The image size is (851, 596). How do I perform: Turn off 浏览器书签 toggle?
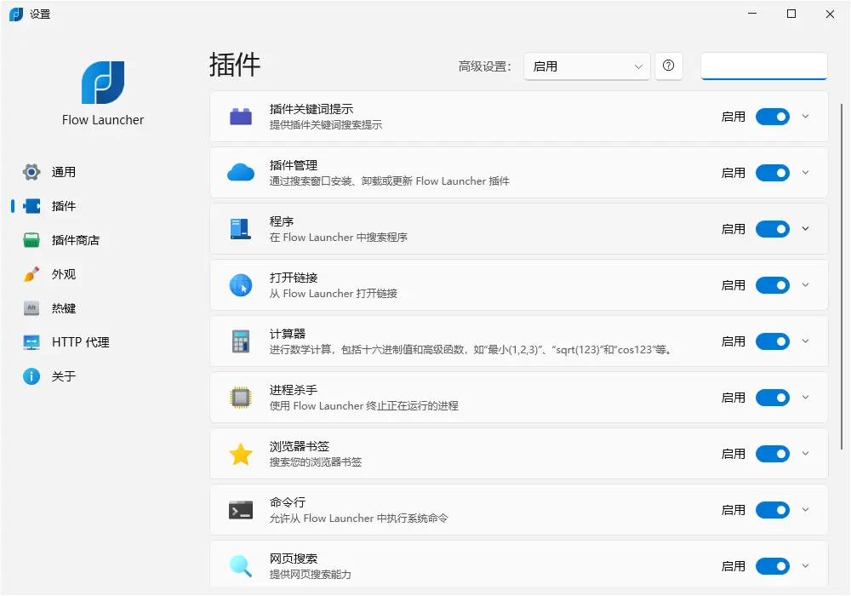[773, 454]
